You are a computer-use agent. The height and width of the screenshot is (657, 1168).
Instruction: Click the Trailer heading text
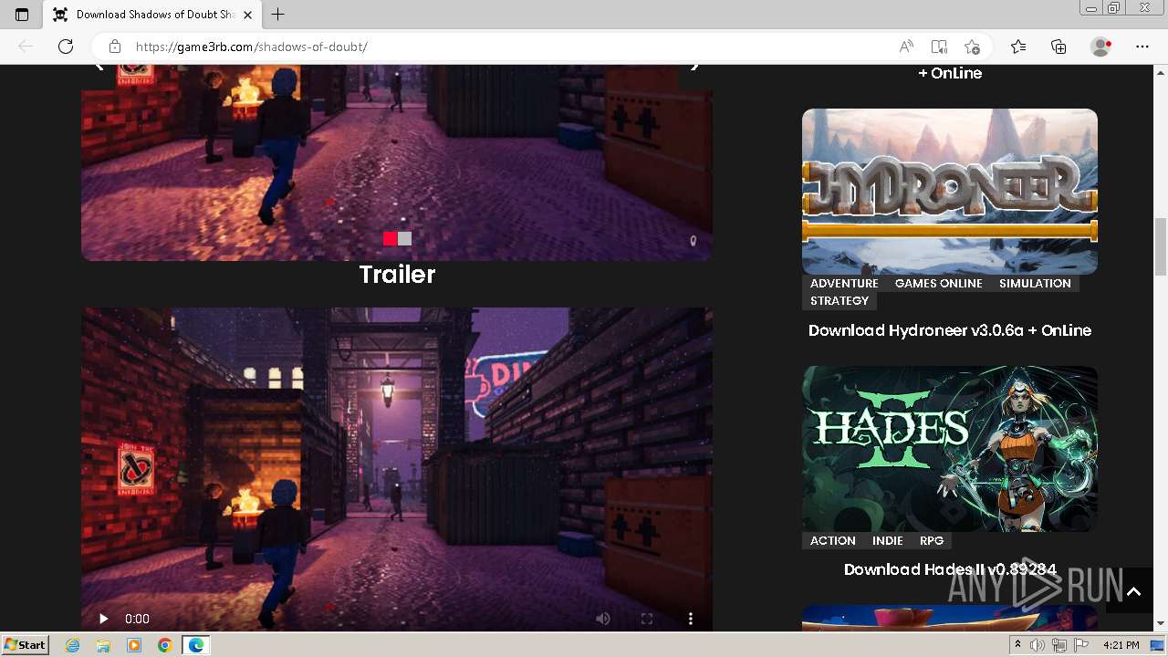(x=397, y=275)
